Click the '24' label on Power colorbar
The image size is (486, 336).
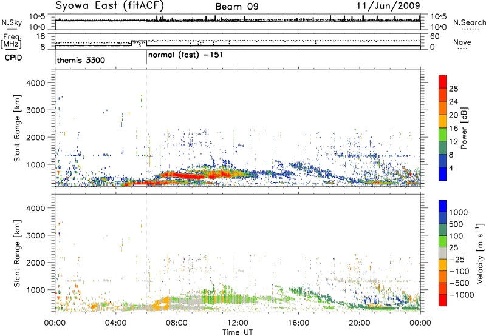click(x=453, y=102)
